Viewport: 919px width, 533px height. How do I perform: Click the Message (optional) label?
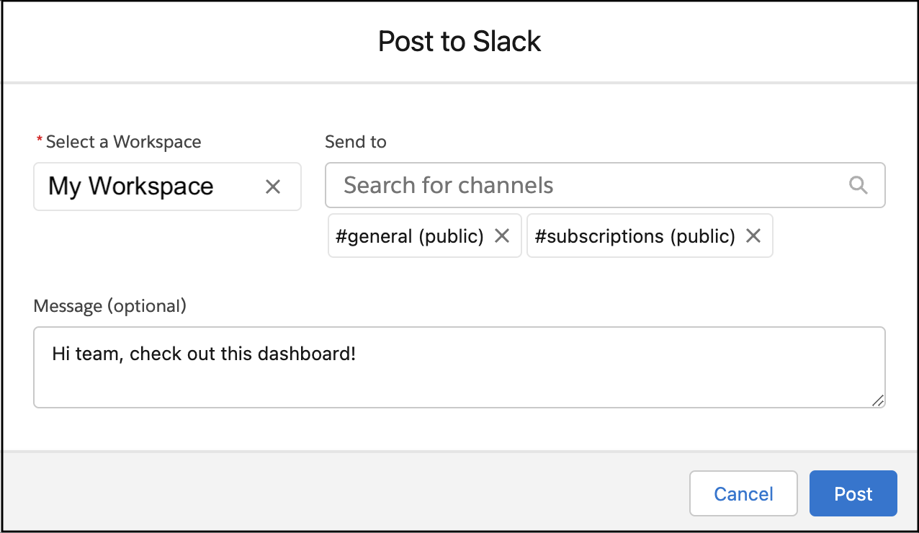tap(109, 305)
